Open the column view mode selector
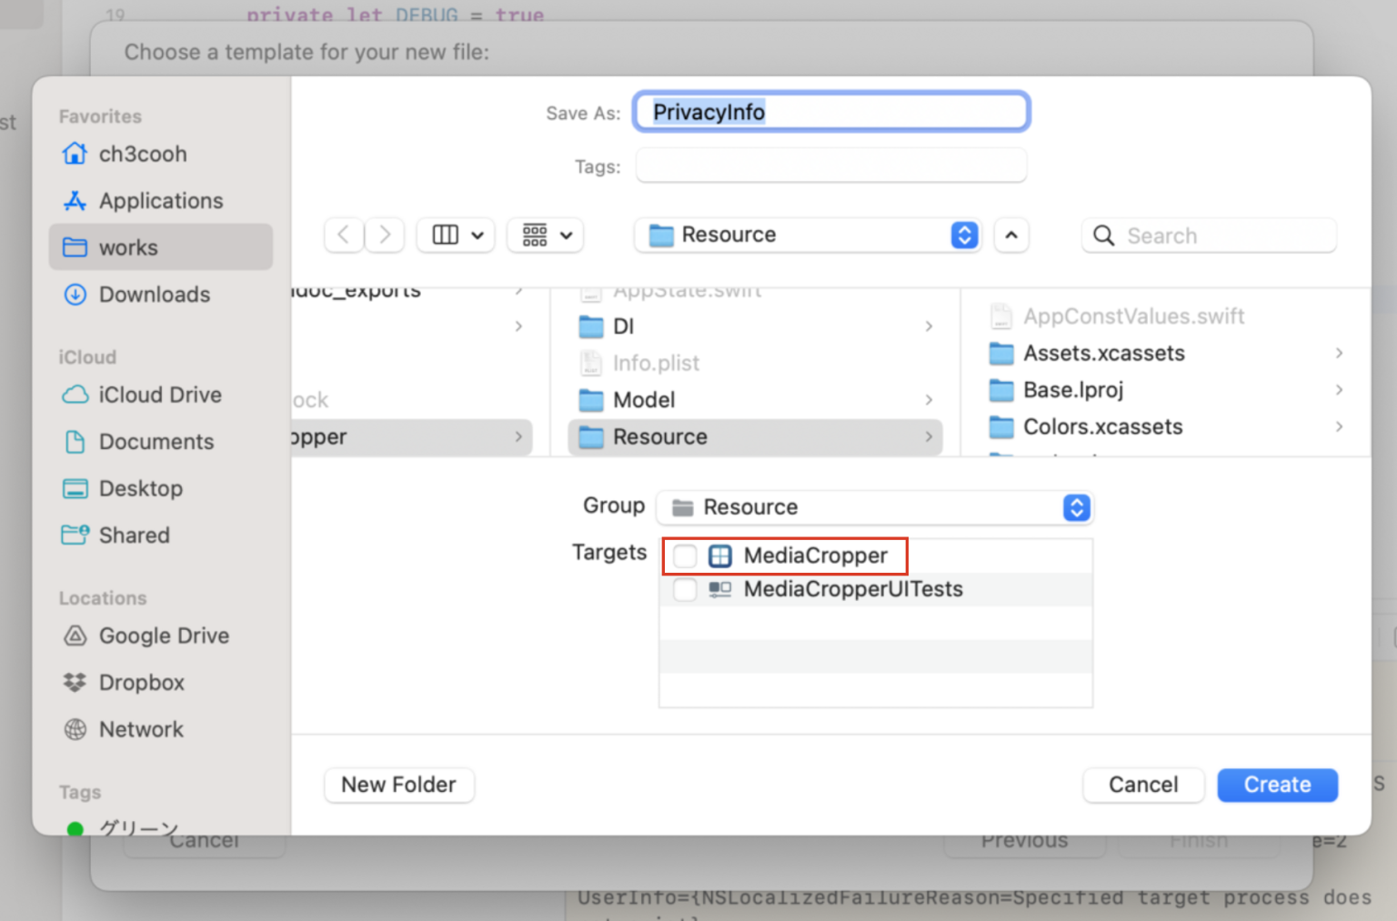 point(456,235)
